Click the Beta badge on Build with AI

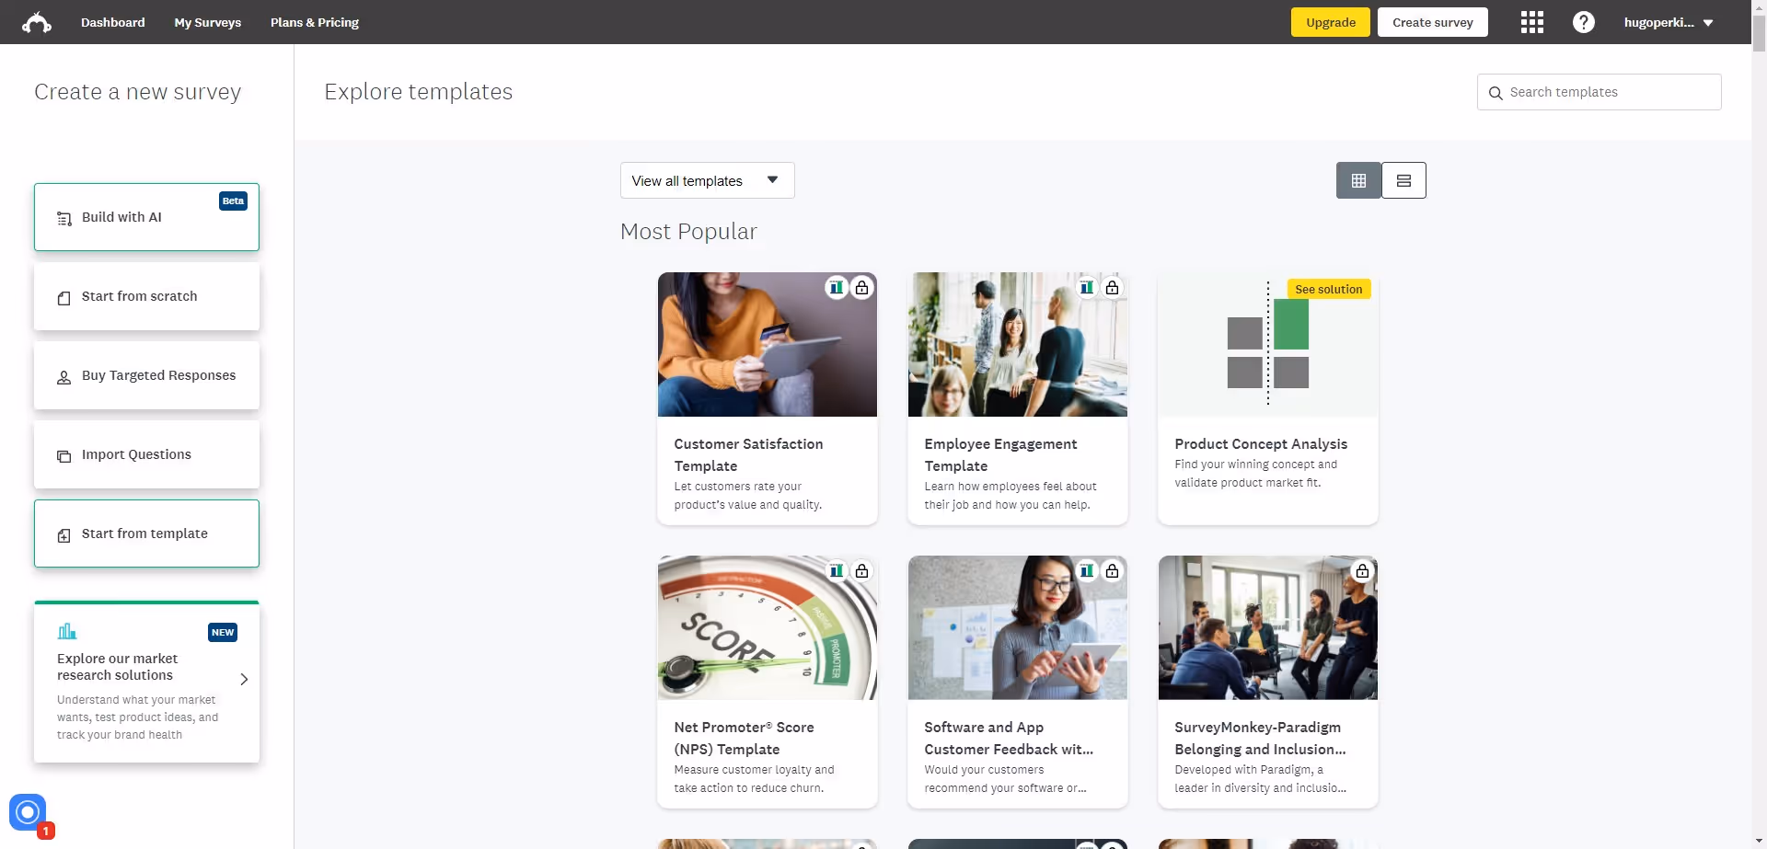(x=233, y=201)
